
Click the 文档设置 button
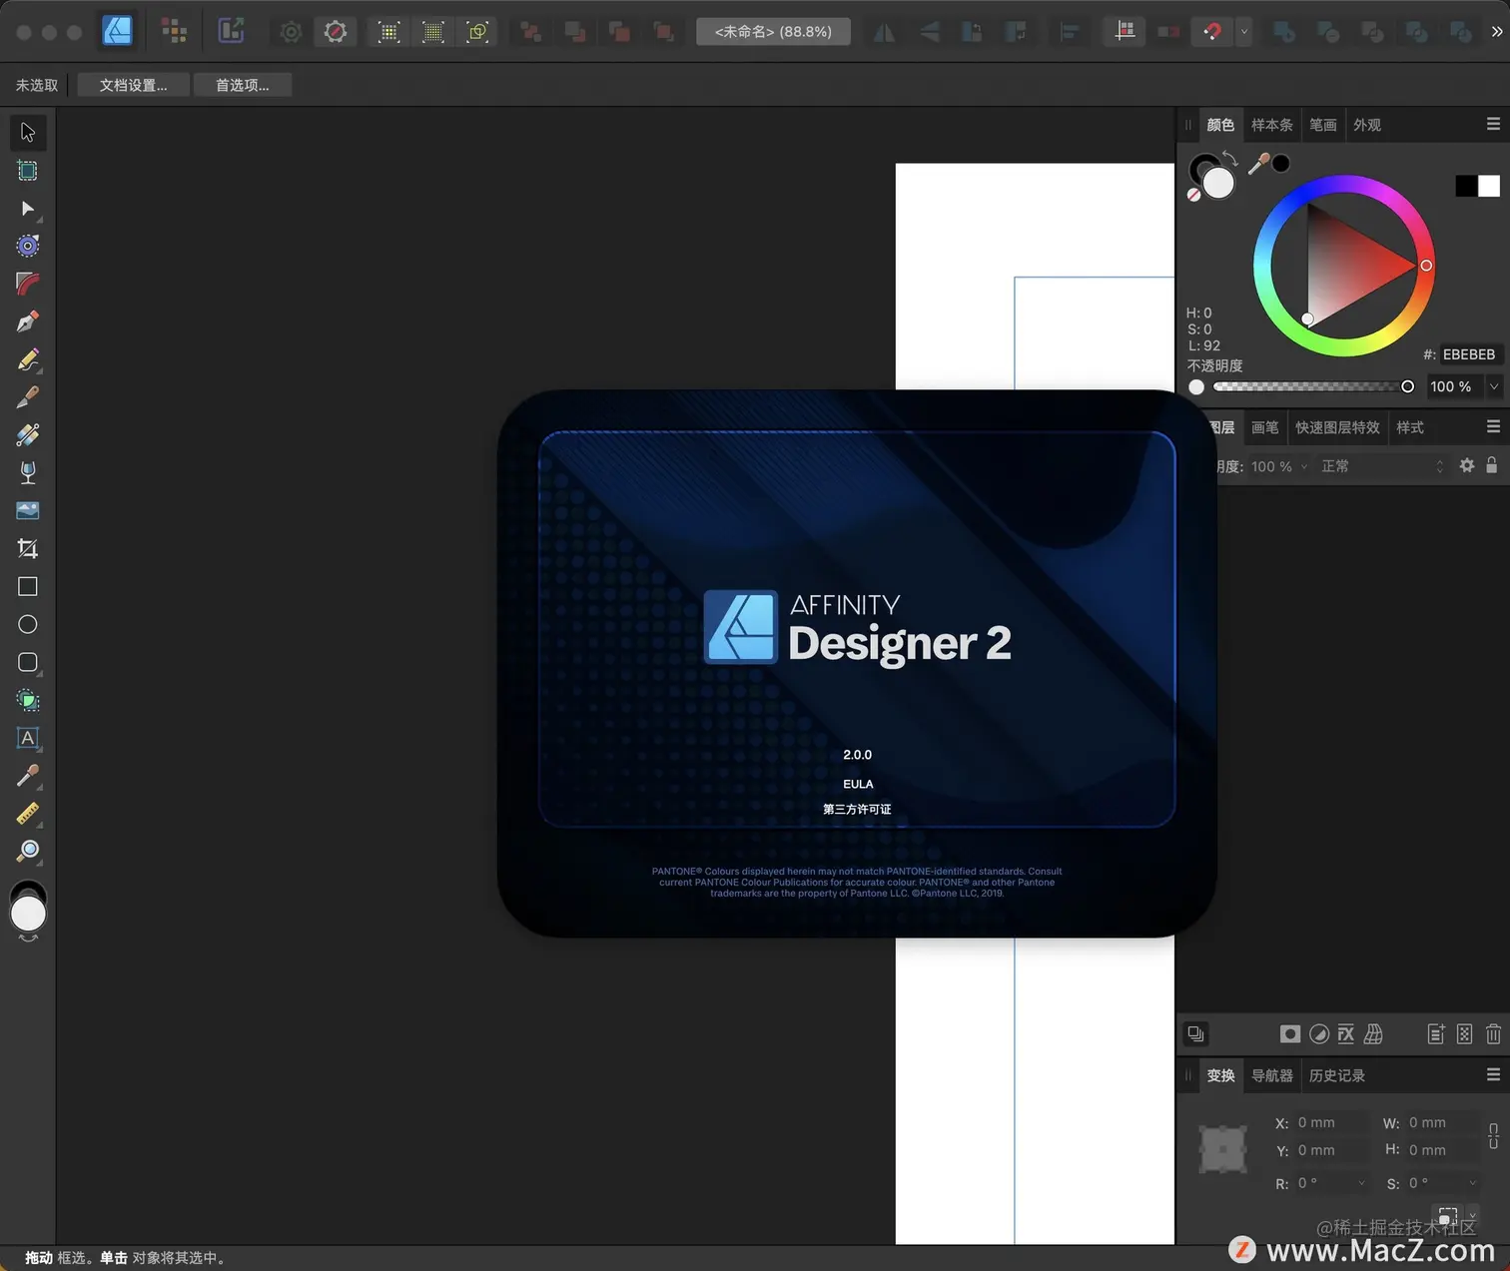tap(133, 85)
